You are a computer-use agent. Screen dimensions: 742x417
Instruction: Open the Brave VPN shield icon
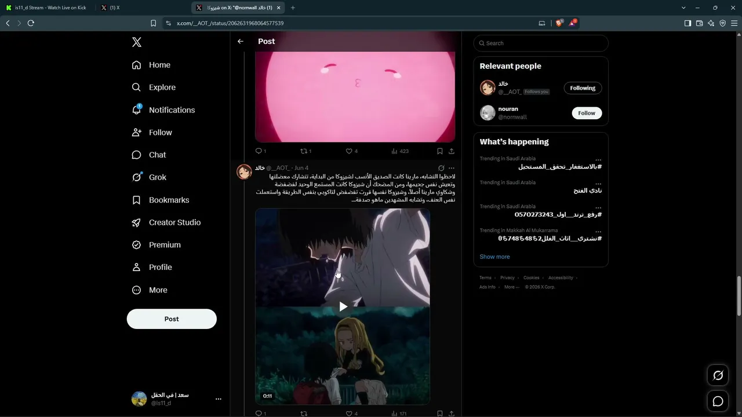[722, 23]
